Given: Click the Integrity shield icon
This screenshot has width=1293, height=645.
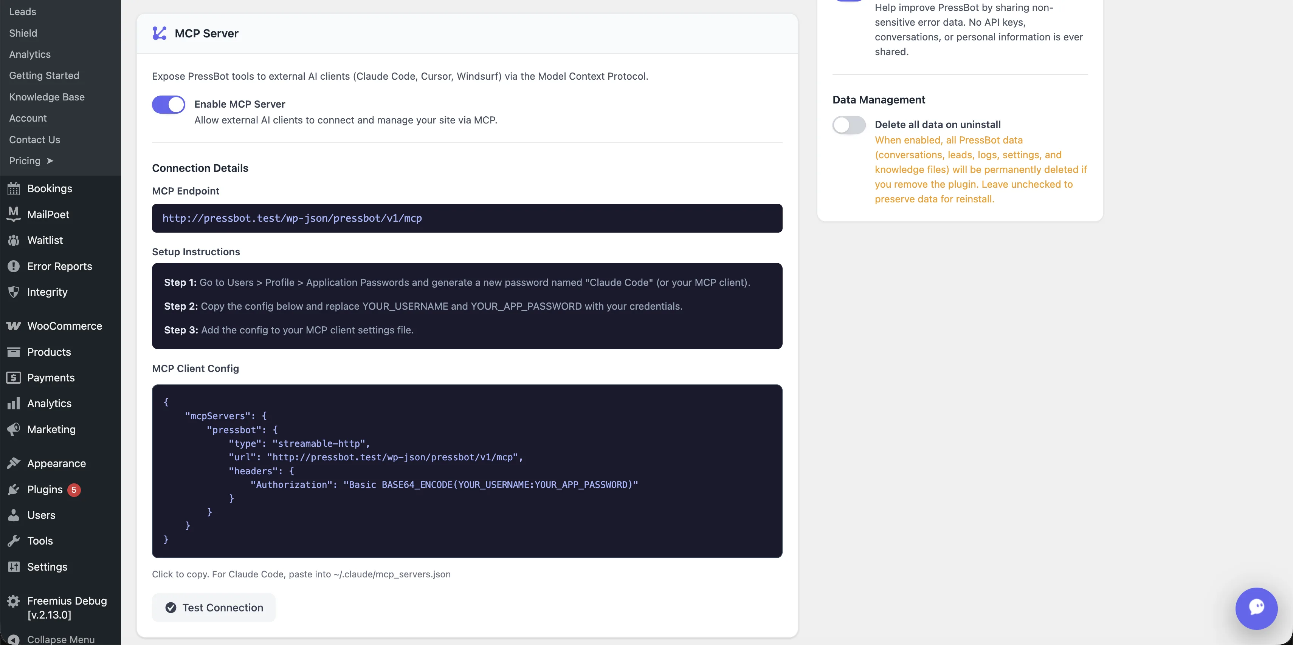Looking at the screenshot, I should (14, 292).
